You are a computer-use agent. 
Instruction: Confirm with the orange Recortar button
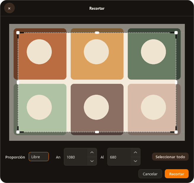pos(177,174)
